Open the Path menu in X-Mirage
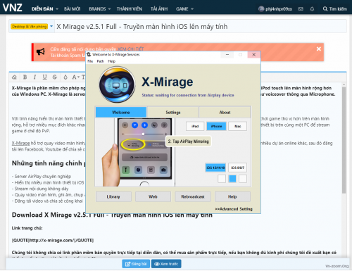Viewport: 352px width, 271px height. 100,61
